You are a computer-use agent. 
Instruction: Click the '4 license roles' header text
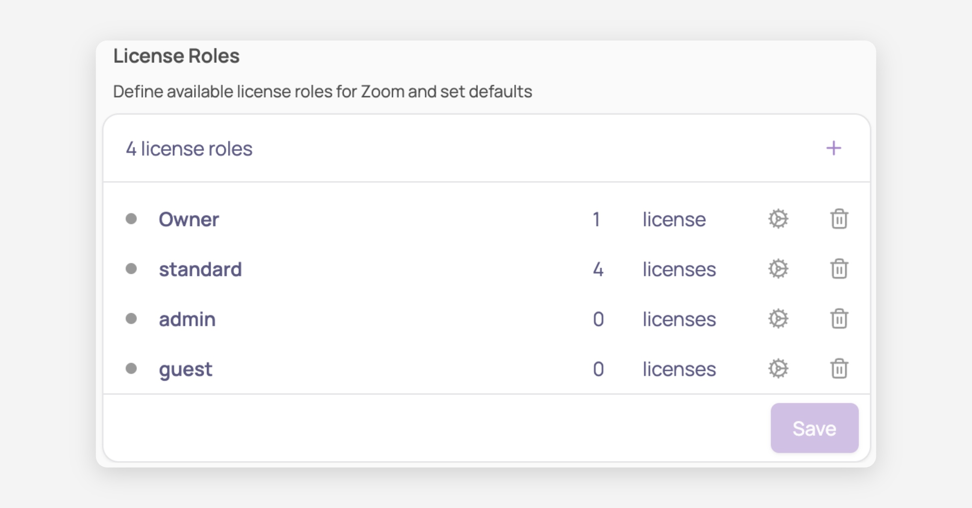click(189, 149)
